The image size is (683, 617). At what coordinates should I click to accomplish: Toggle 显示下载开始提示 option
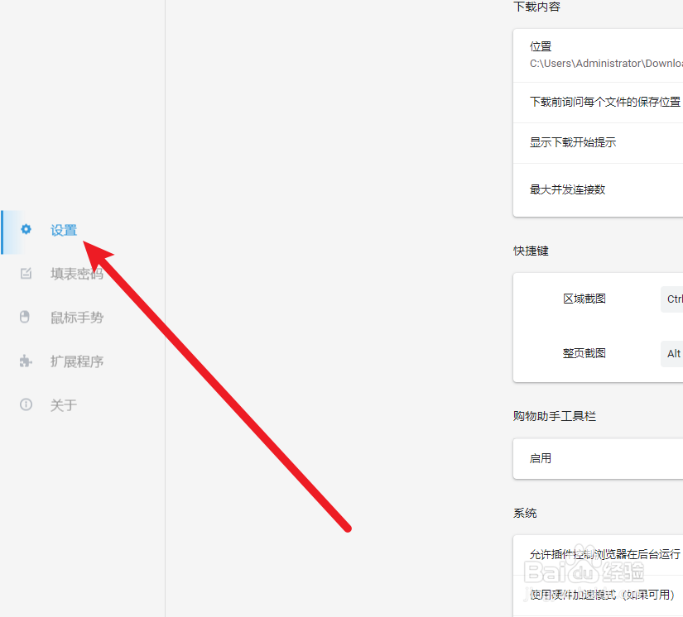click(x=573, y=142)
